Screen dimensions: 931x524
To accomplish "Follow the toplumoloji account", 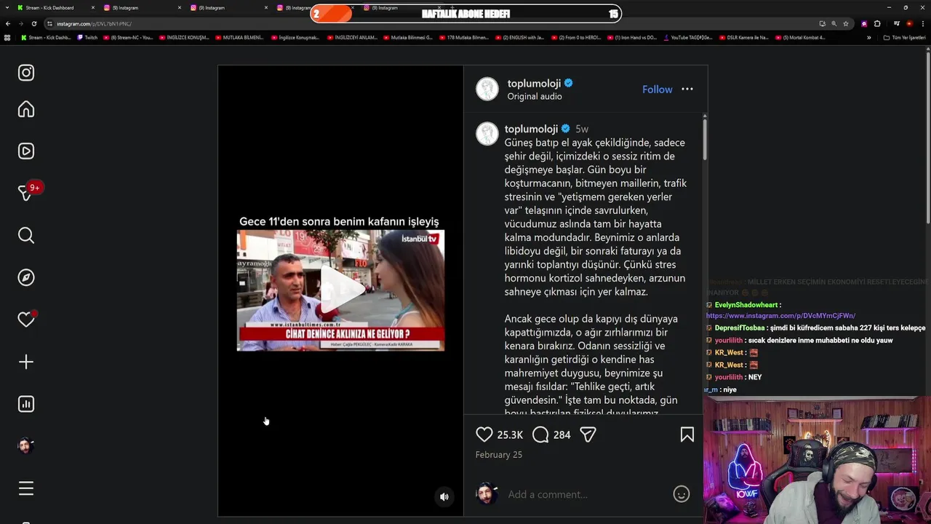I will click(x=657, y=90).
